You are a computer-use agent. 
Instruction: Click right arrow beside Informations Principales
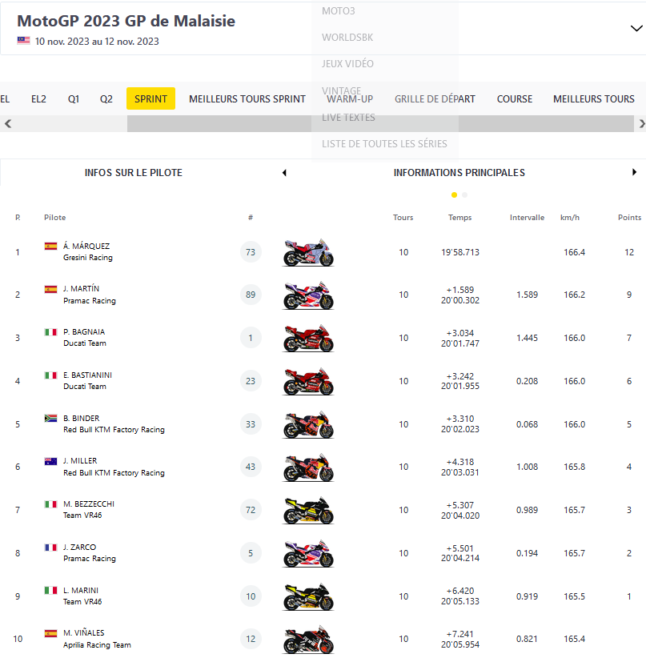[635, 173]
